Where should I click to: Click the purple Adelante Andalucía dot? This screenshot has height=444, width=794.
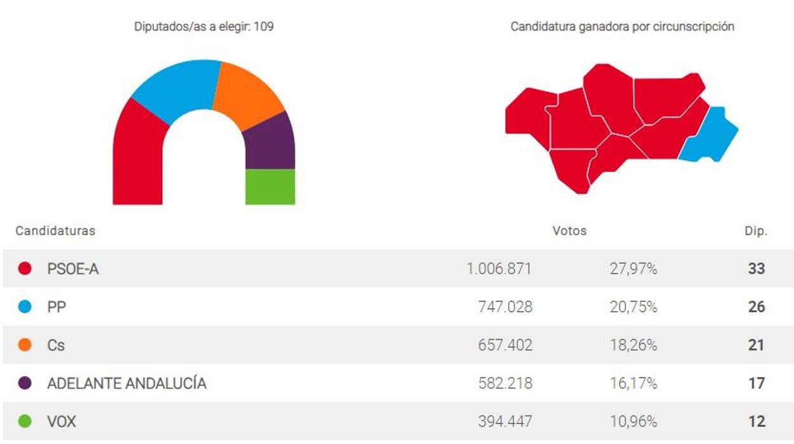pos(25,384)
